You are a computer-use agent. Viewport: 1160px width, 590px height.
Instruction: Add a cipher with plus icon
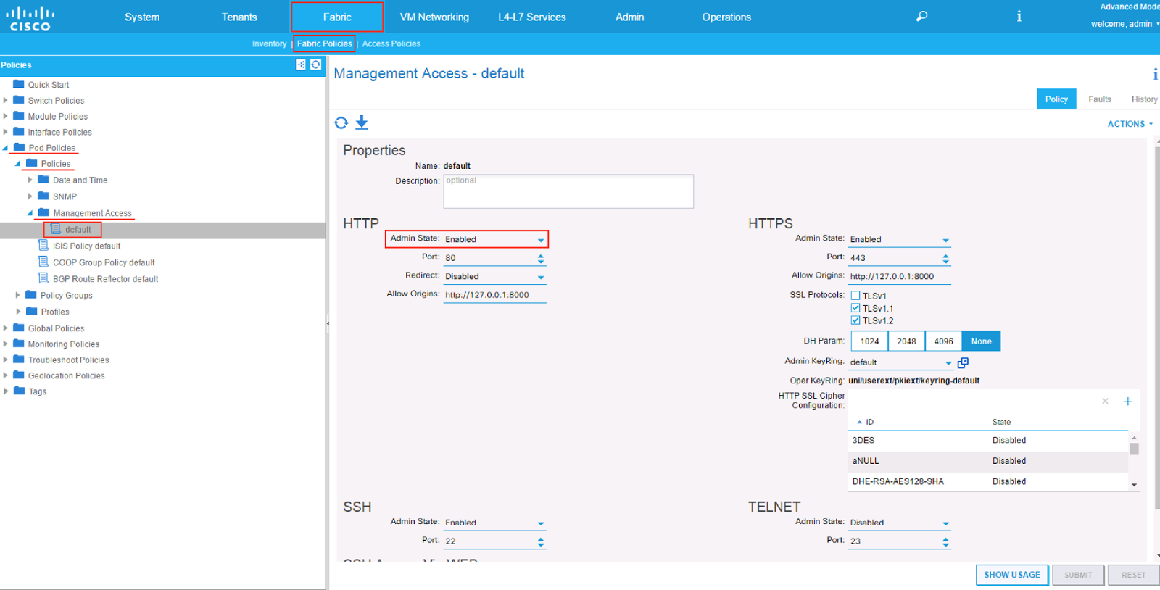click(1128, 402)
